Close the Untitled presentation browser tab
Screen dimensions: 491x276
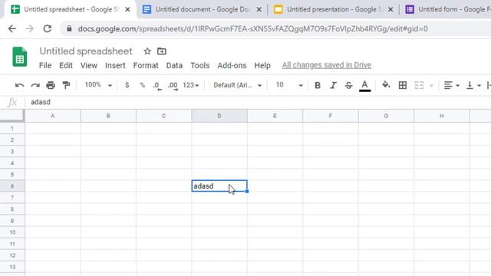[390, 9]
